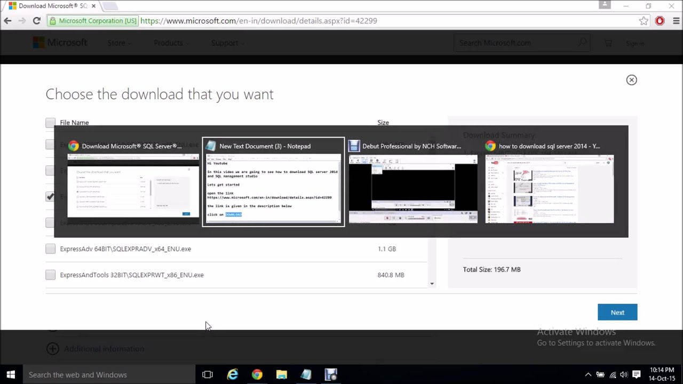Open the Chrome user profile icon
This screenshot has height=384, width=683.
pos(605,5)
